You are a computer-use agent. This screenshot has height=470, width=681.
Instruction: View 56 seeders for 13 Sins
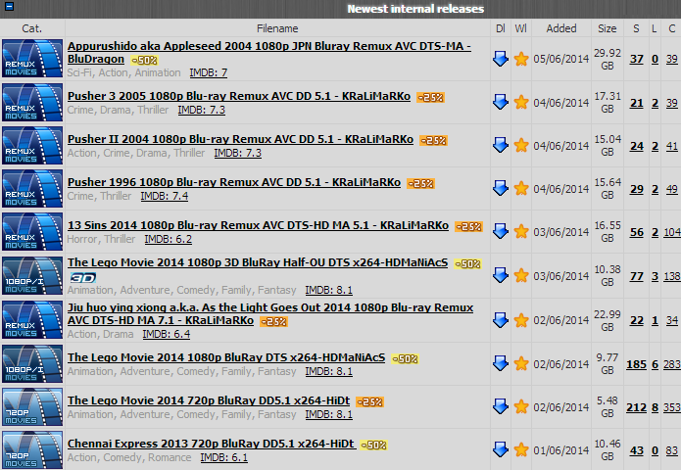pos(637,233)
